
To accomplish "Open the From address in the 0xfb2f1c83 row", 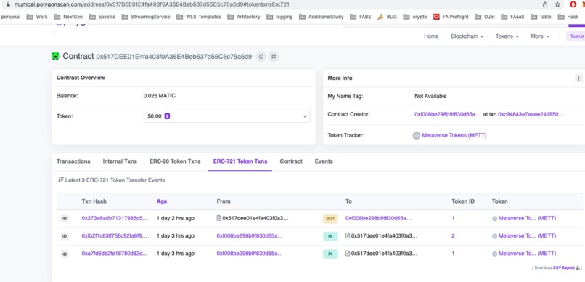I will (x=250, y=235).
